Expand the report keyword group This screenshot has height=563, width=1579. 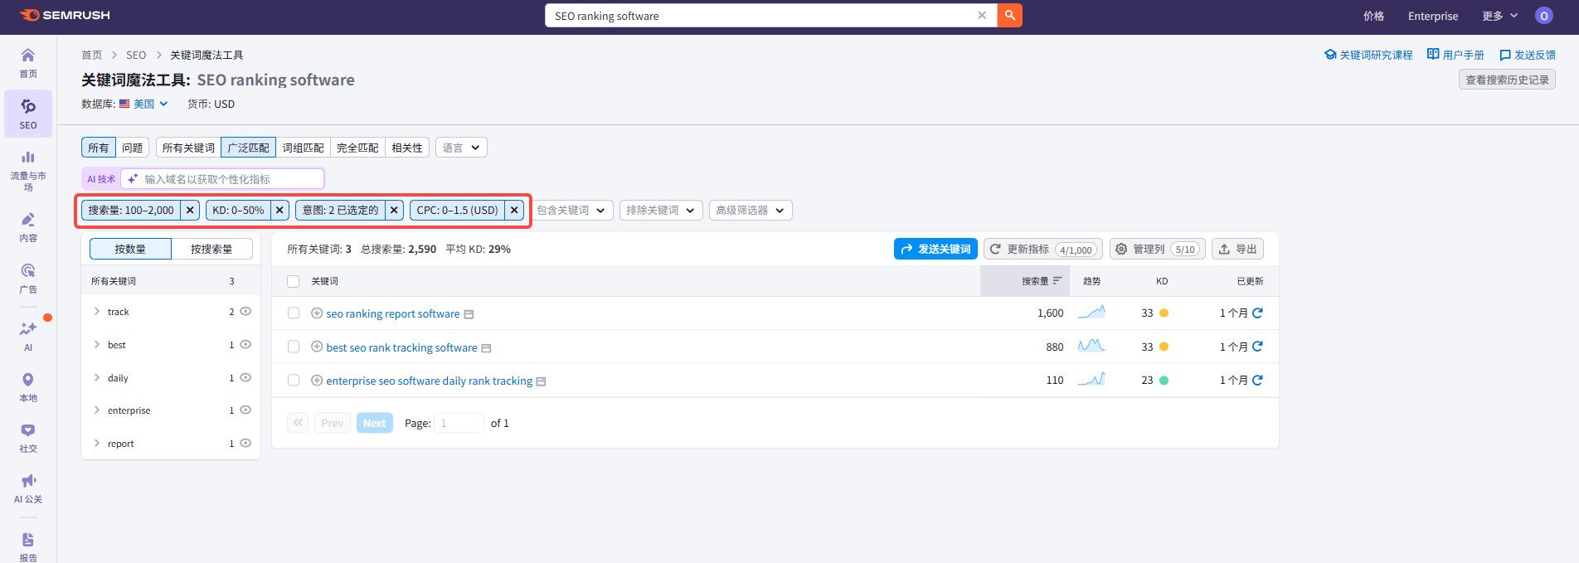pos(97,444)
